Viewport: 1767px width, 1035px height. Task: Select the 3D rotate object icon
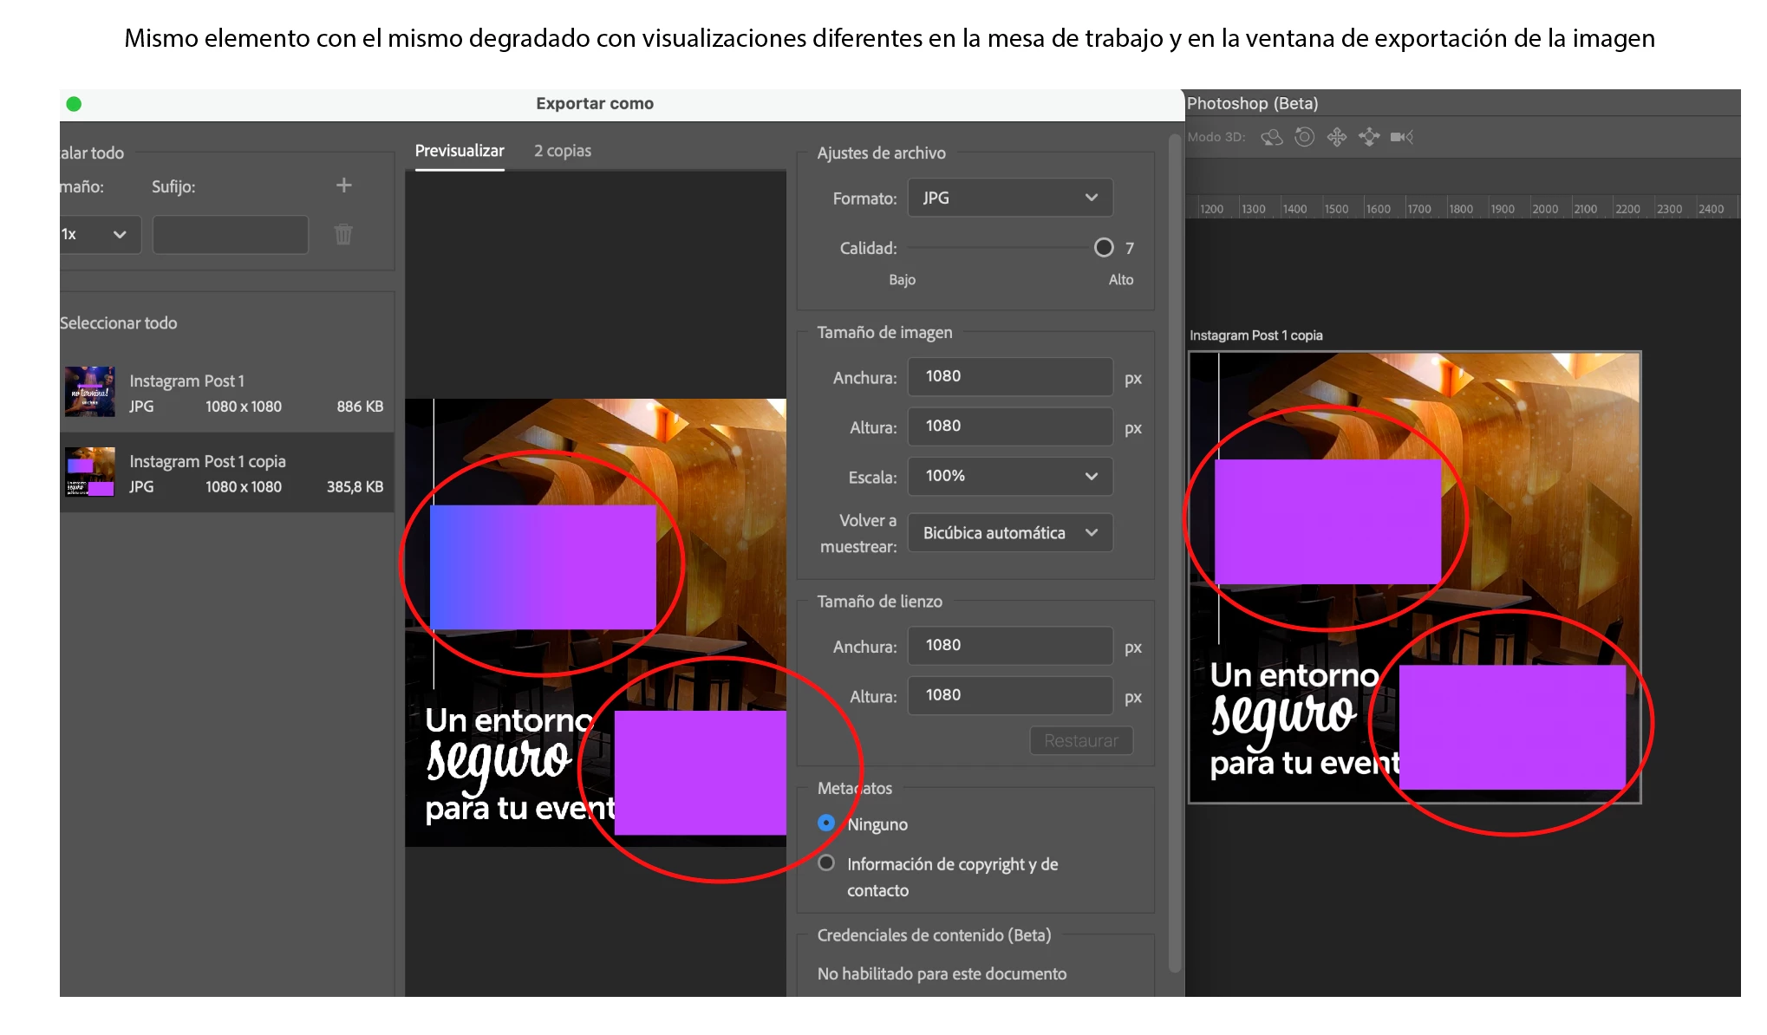pyautogui.click(x=1271, y=137)
